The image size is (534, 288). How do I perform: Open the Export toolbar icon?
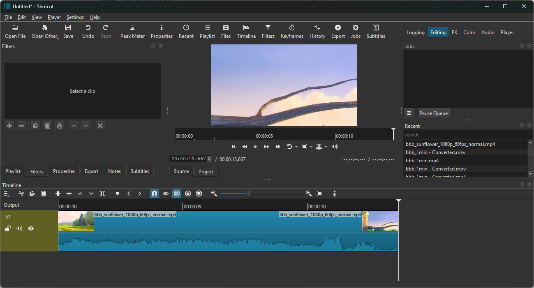[338, 32]
